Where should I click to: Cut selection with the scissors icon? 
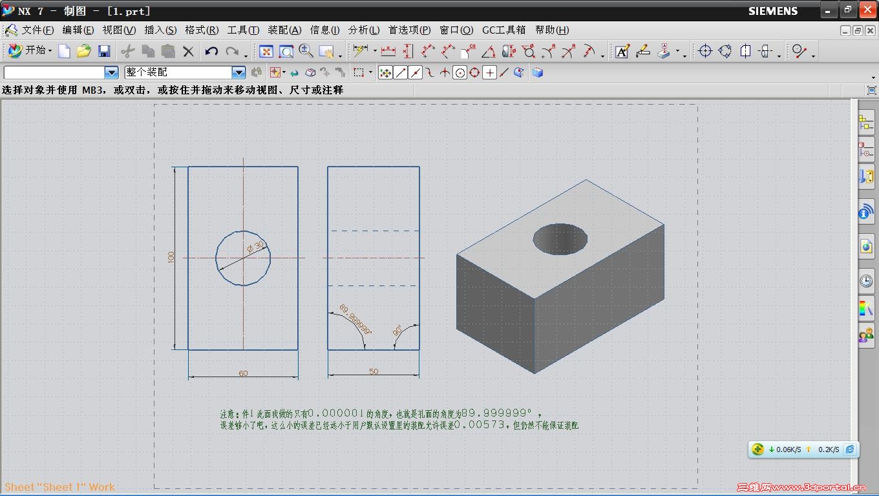click(x=128, y=51)
